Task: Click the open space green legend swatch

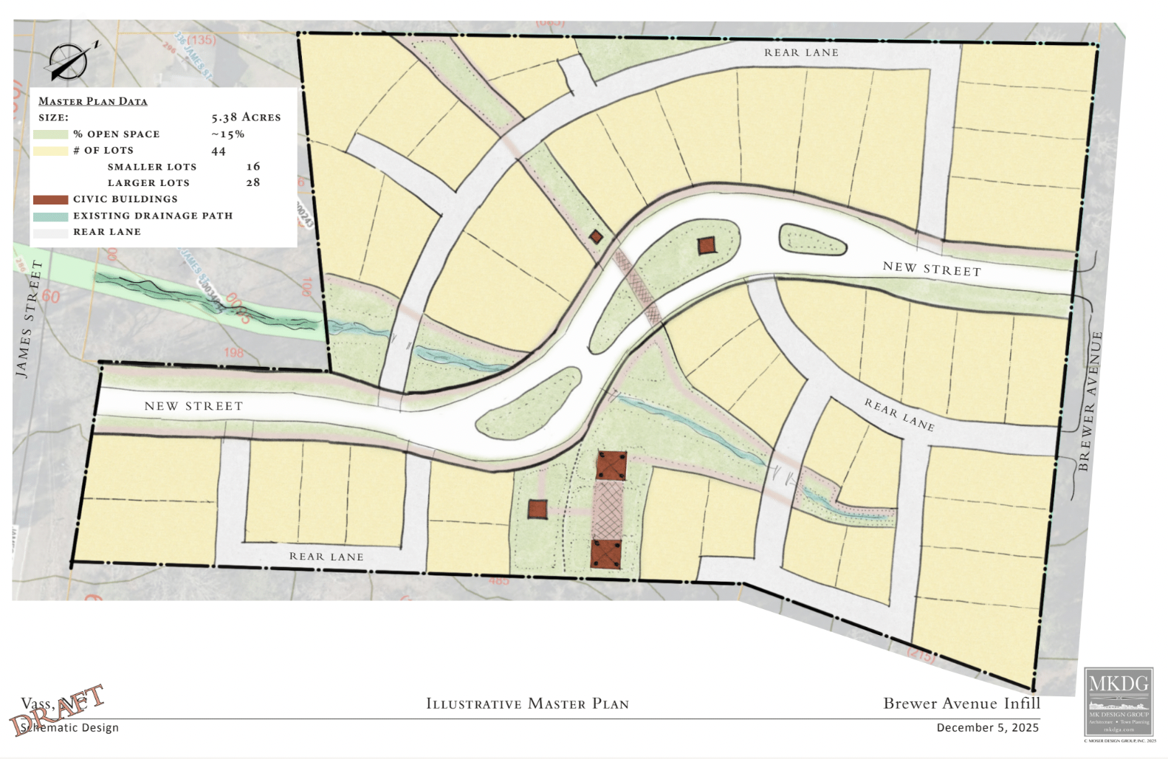Action: (x=50, y=134)
